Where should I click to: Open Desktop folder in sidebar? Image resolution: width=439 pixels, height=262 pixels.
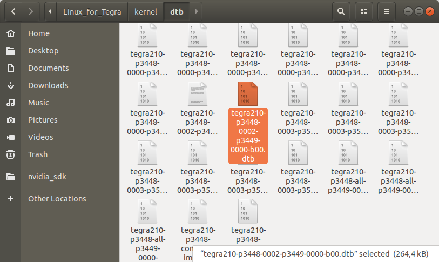pos(43,51)
